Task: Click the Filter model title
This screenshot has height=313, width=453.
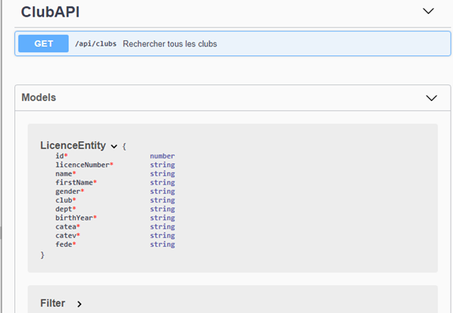Action: [53, 304]
